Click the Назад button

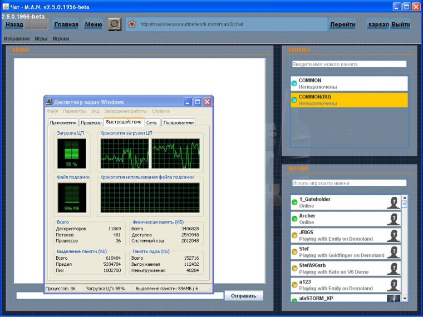tap(14, 24)
